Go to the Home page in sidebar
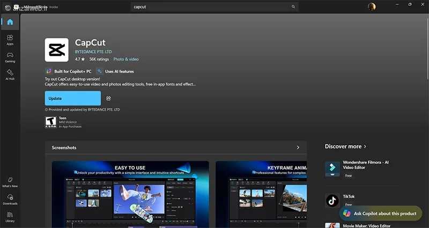 (x=10, y=22)
